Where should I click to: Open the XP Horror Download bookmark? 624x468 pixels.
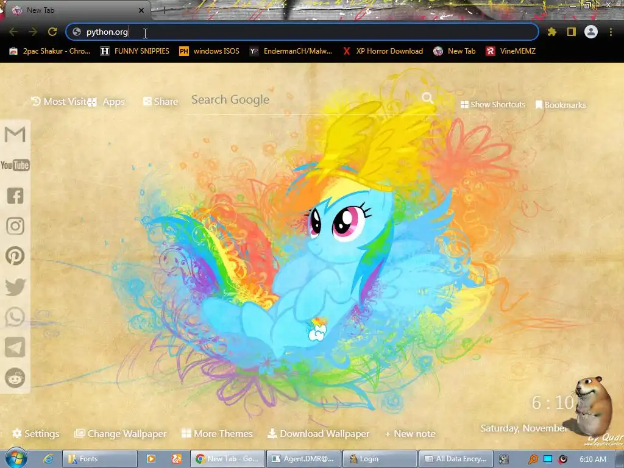[x=383, y=51]
